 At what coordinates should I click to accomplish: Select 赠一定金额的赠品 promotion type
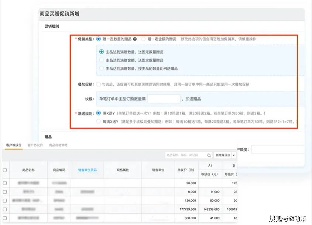(x=143, y=39)
